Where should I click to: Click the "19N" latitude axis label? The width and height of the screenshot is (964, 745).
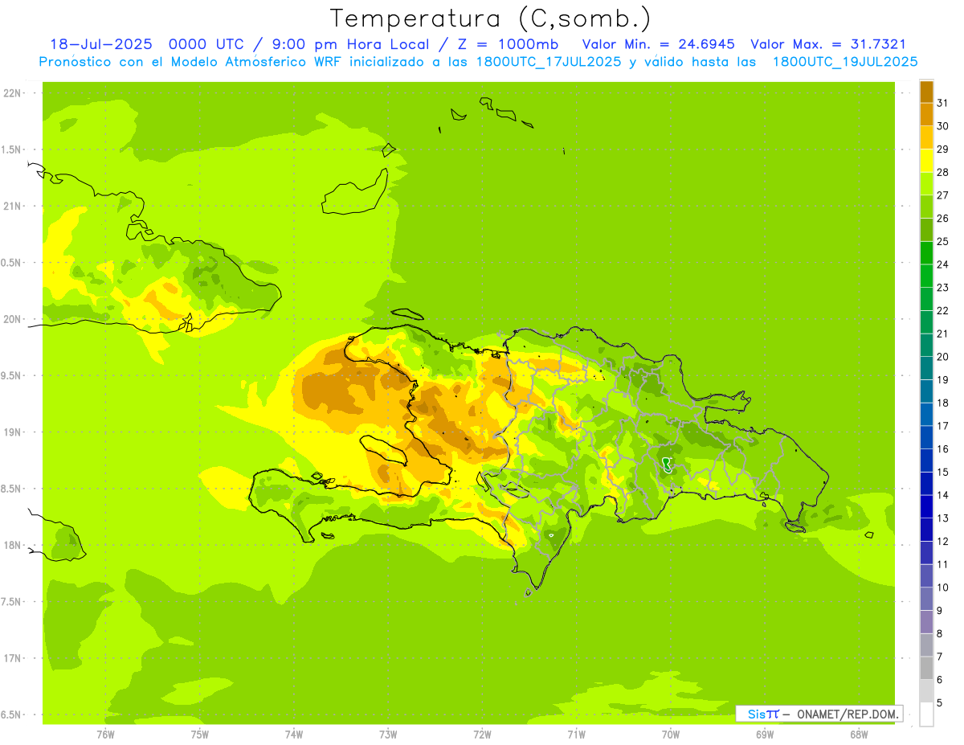pyautogui.click(x=13, y=432)
